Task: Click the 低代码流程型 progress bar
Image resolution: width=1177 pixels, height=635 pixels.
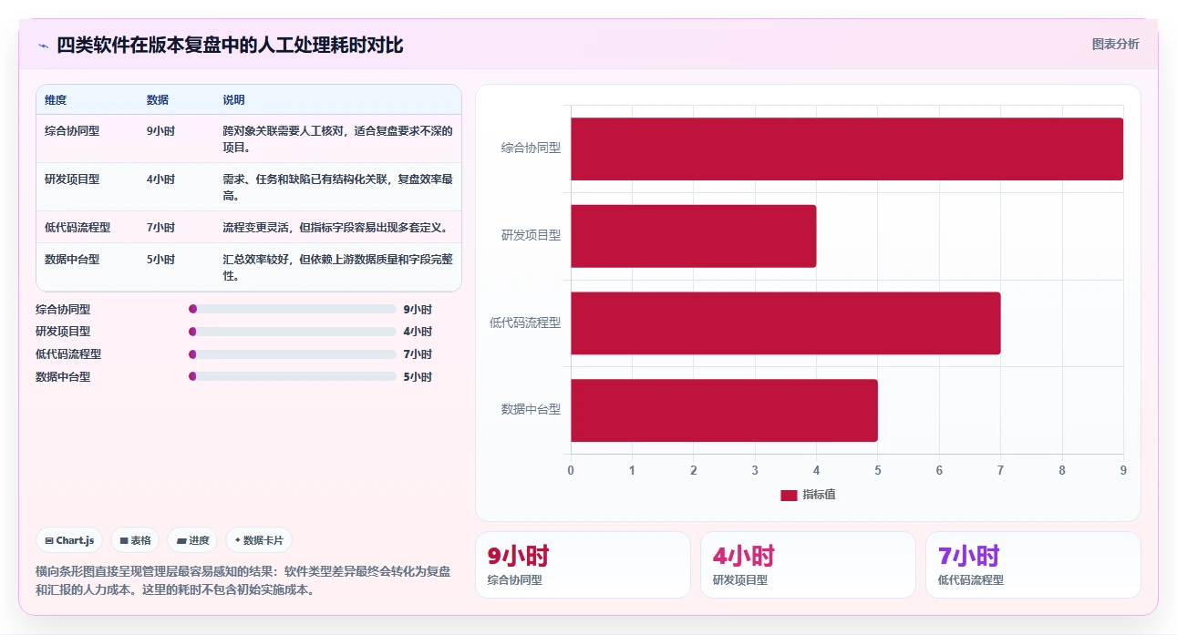Action: click(x=292, y=354)
